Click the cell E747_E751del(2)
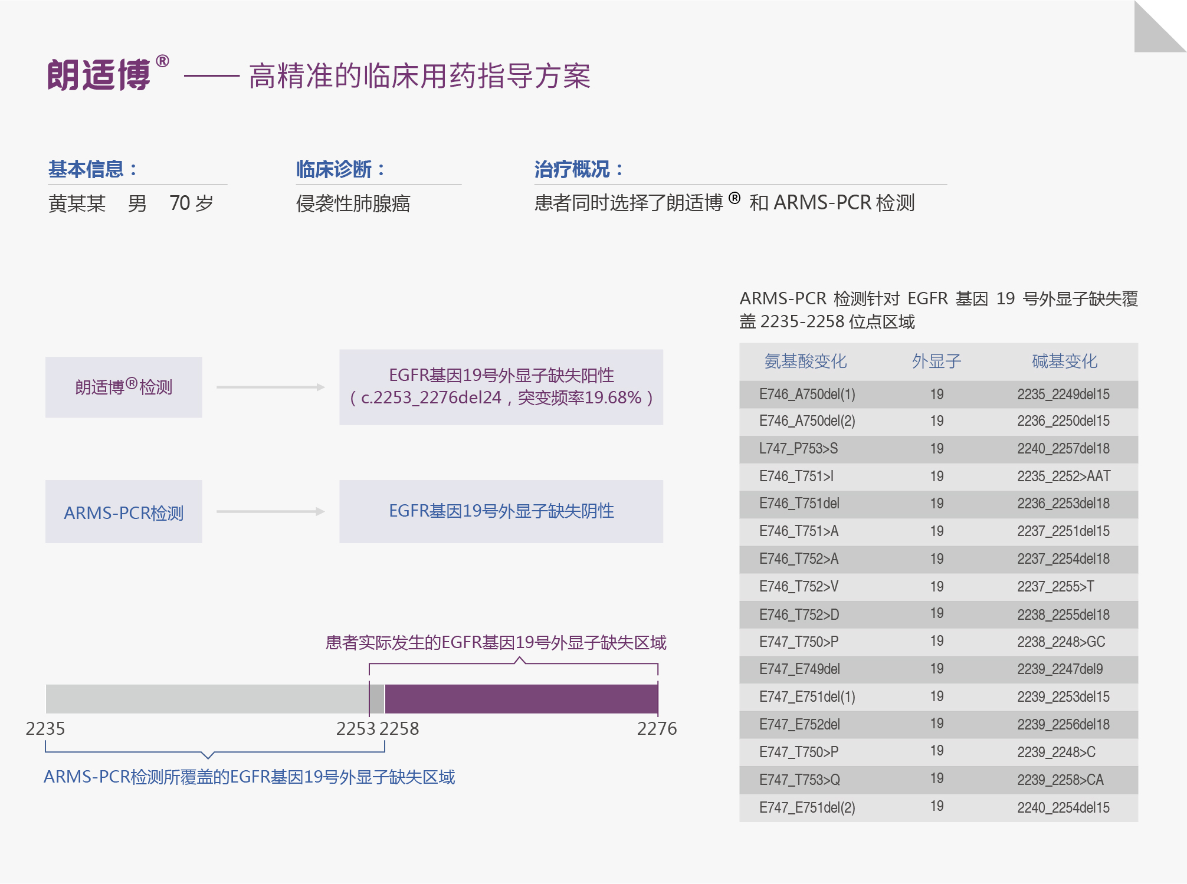Viewport: 1187px width, 884px height. (x=807, y=807)
